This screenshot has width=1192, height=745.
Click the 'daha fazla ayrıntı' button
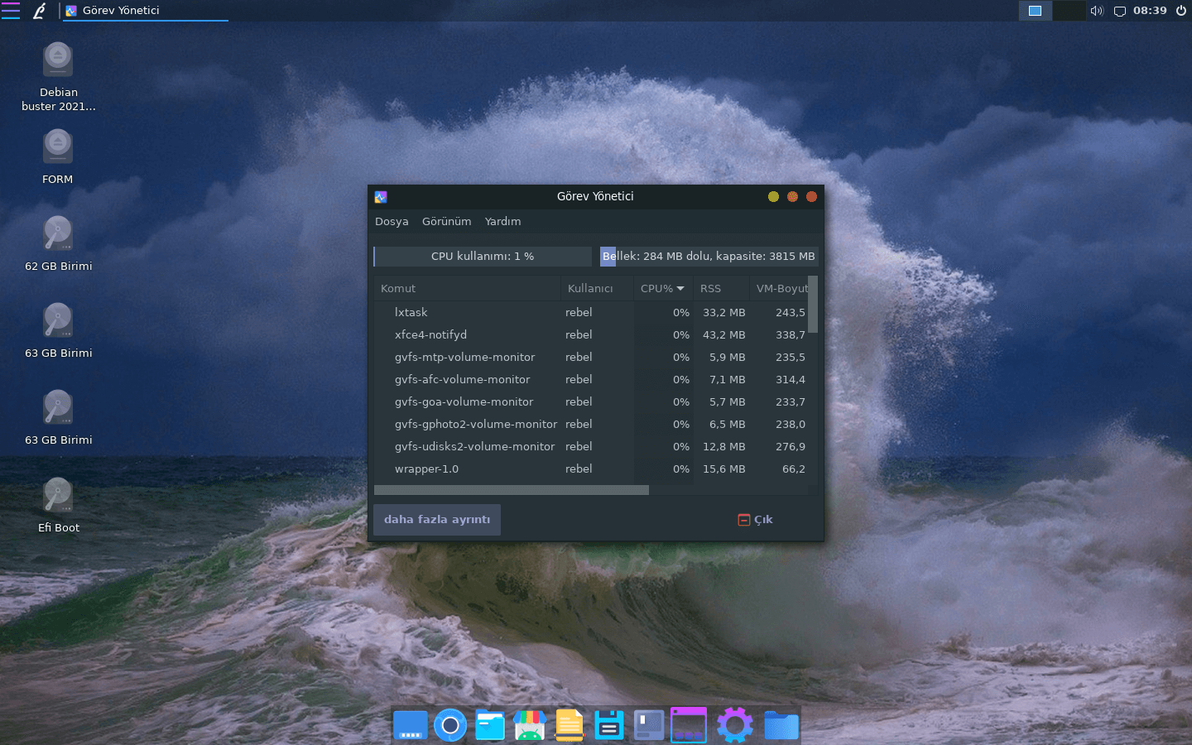pyautogui.click(x=437, y=520)
